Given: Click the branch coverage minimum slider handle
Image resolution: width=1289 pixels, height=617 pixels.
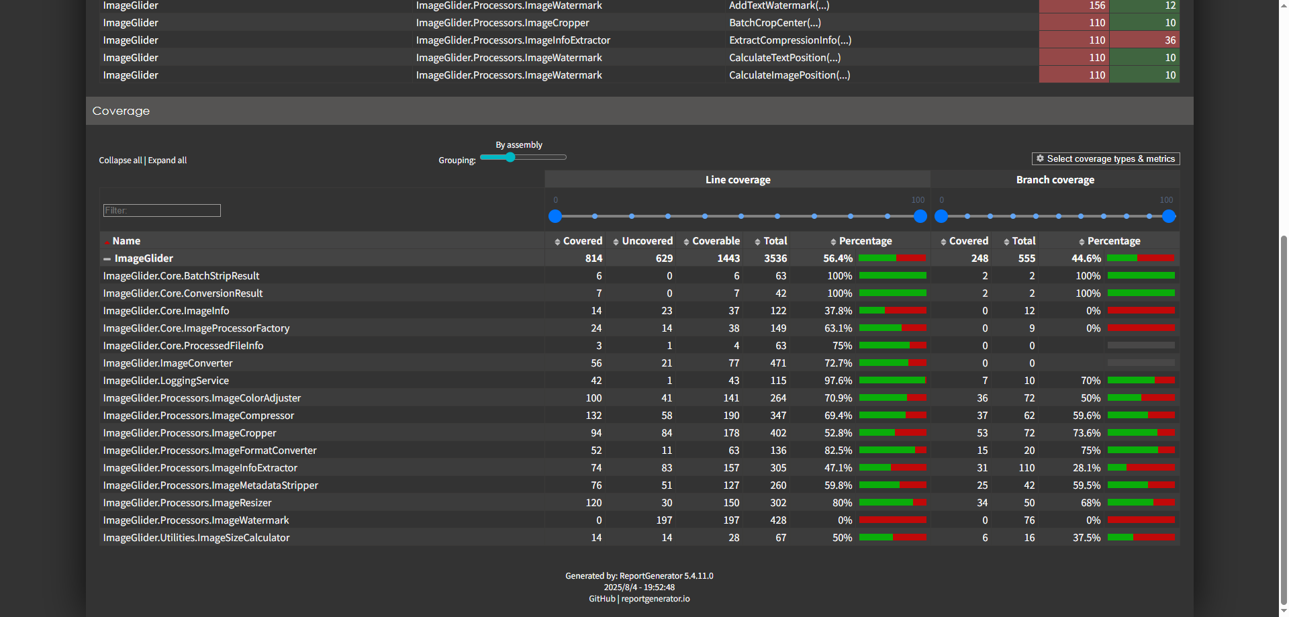Looking at the screenshot, I should tap(941, 216).
